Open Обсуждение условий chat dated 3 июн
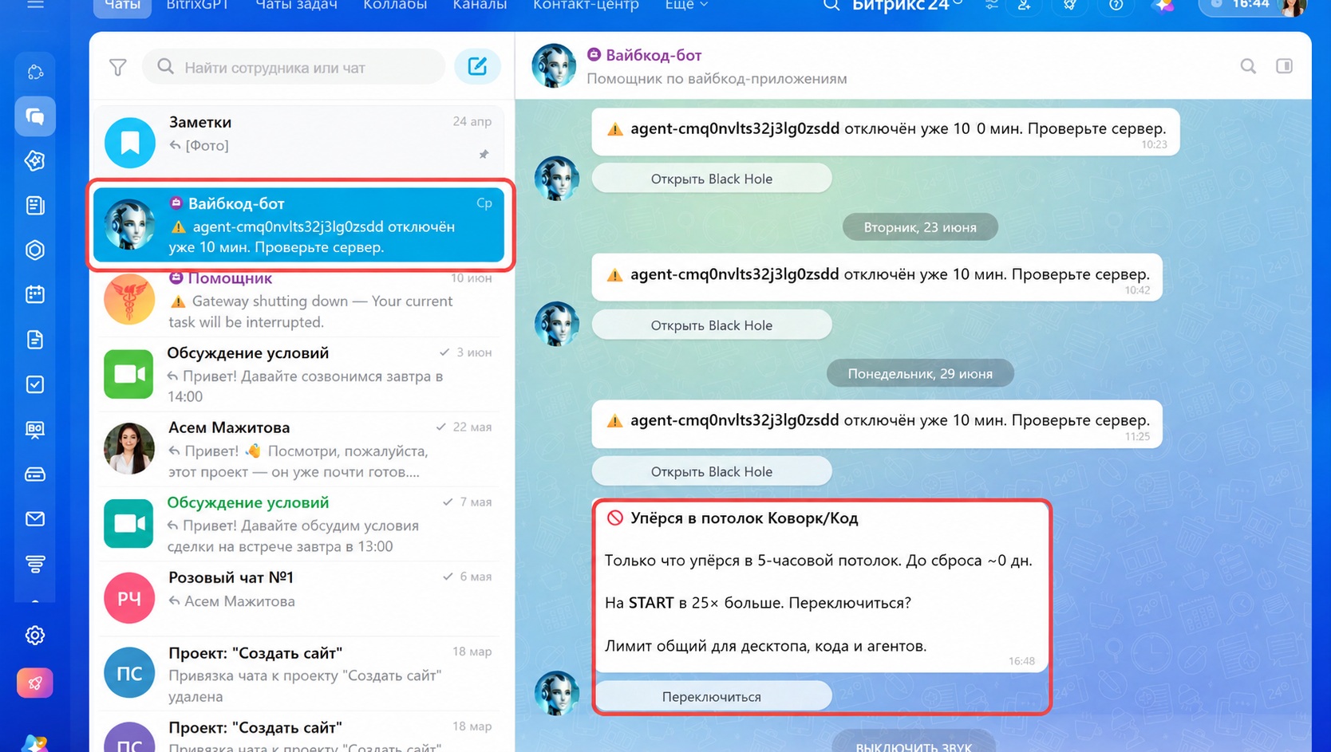Viewport: 1331px width, 752px height. pos(300,375)
